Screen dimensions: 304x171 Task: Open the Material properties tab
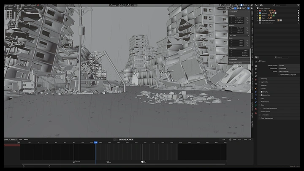pyautogui.click(x=256, y=109)
